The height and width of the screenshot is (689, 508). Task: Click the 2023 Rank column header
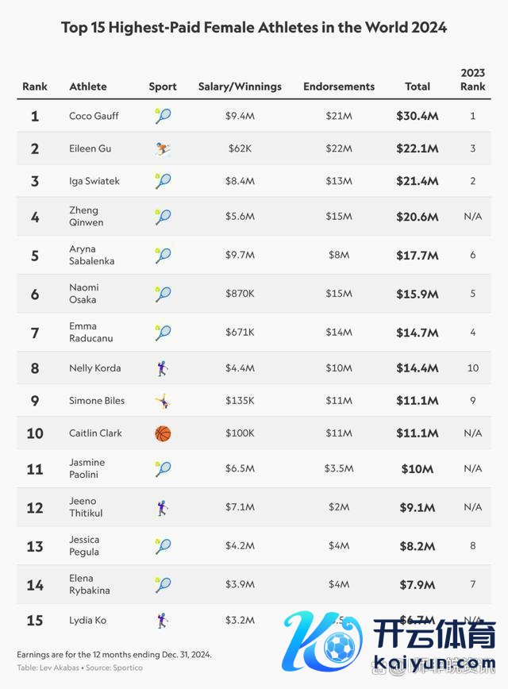click(x=473, y=79)
